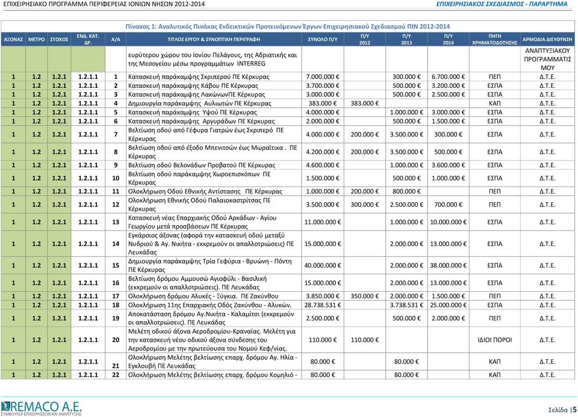Select the 2013 amount '3.738.531 €'
The width and height of the screenshot is (578, 417).
pos(406,305)
